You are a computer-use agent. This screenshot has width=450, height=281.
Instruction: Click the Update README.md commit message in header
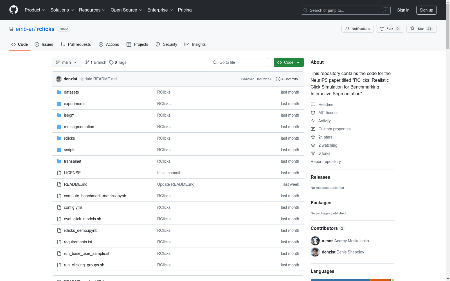[x=98, y=79]
